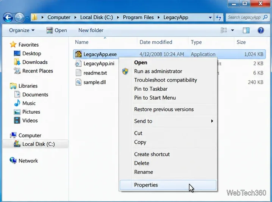
Task: Click the readme.txt file name
Action: tap(95, 73)
